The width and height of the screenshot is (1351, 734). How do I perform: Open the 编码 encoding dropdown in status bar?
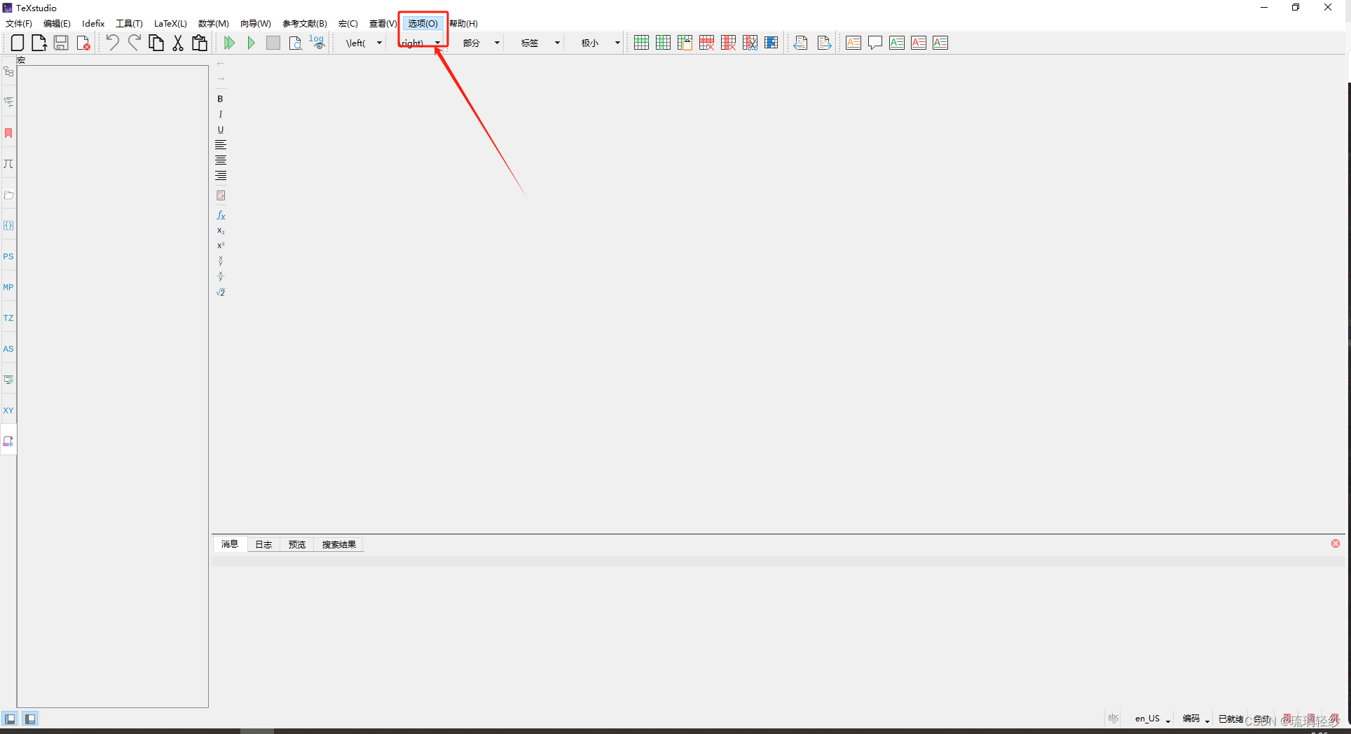(1196, 719)
